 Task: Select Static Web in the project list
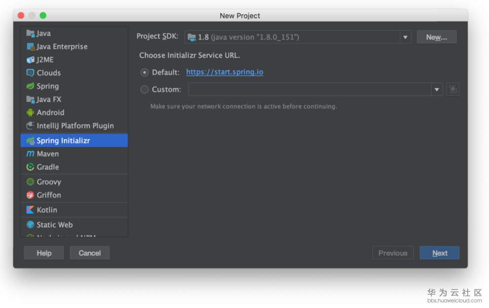(54, 225)
